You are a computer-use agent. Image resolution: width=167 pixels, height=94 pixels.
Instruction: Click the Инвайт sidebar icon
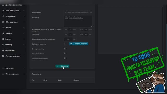point(3,28)
